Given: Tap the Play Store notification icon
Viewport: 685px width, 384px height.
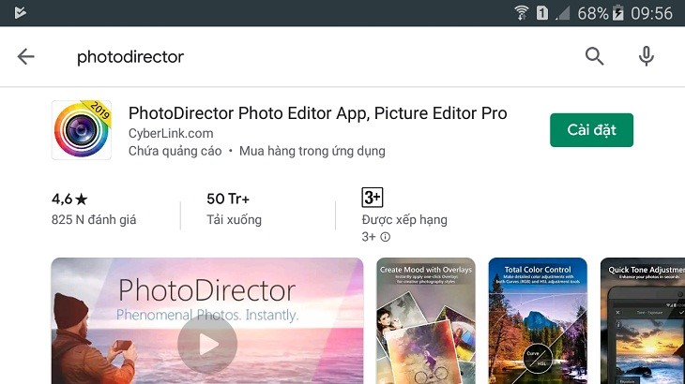Looking at the screenshot, I should point(20,12).
